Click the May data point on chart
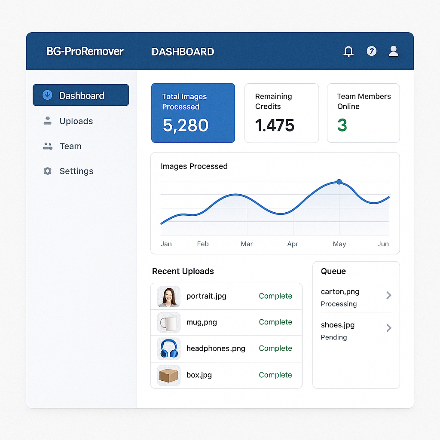Viewport: 440px width, 440px height. click(x=339, y=182)
